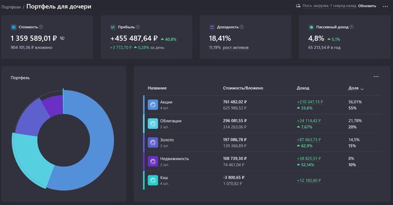The width and height of the screenshot is (393, 205).
Task: Click the 65 213,54 ₽ в год text
Action: coord(324,47)
